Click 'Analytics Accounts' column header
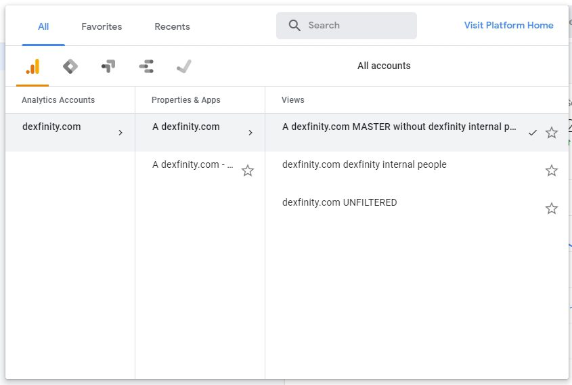This screenshot has height=385, width=572. [x=58, y=100]
